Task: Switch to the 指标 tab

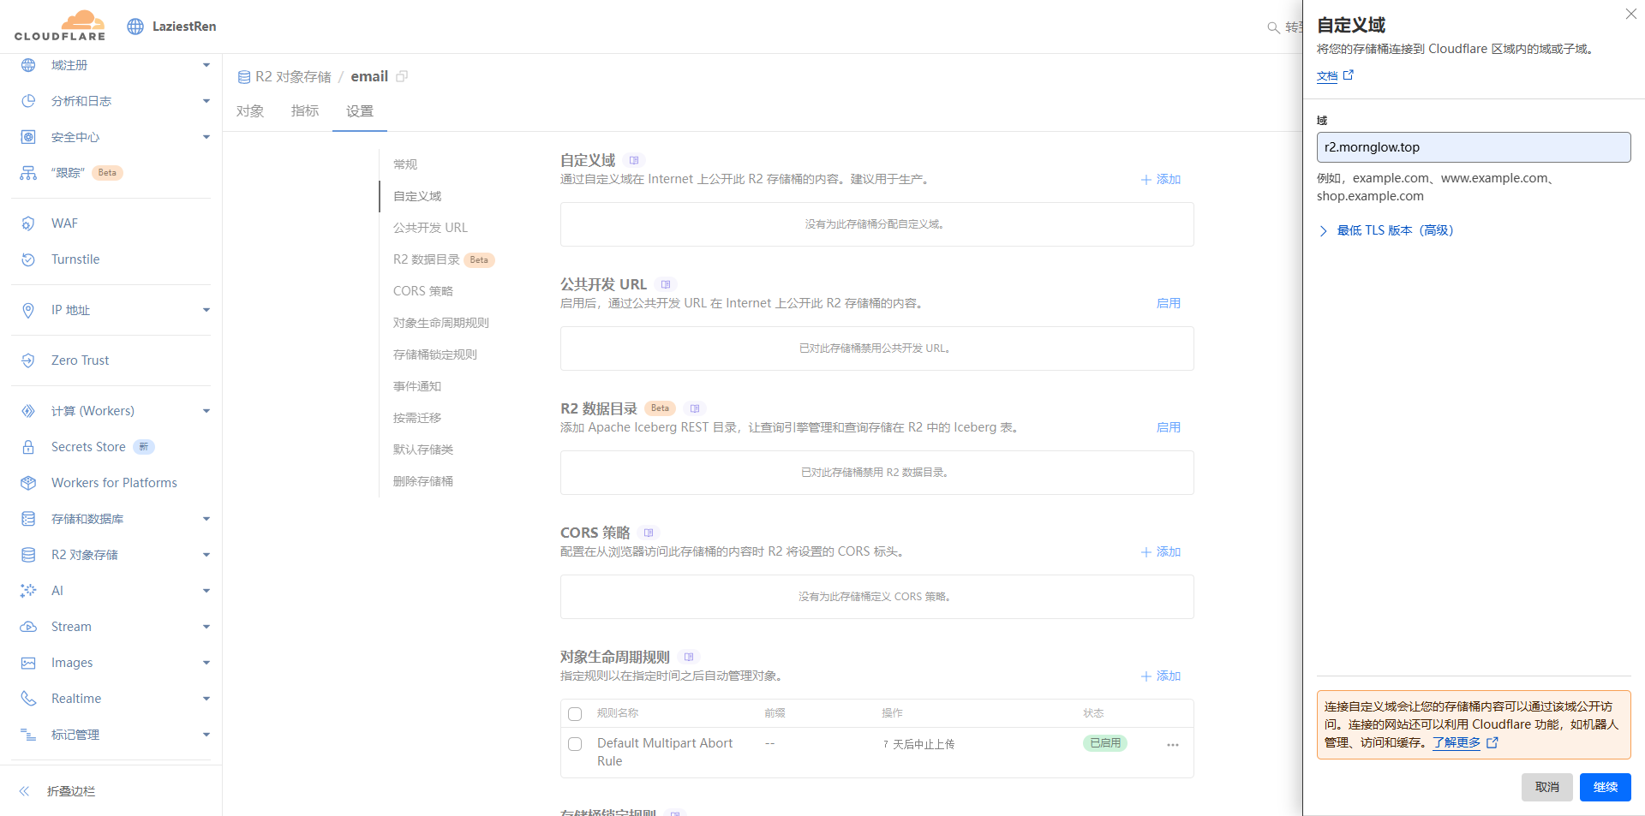Action: click(305, 111)
